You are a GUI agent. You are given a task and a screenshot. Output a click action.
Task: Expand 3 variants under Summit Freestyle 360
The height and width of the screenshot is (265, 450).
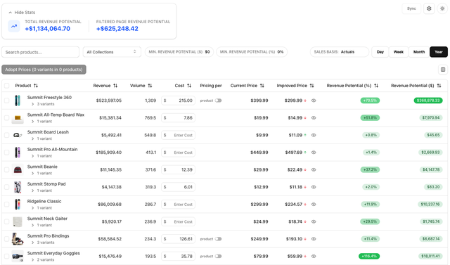(x=44, y=104)
